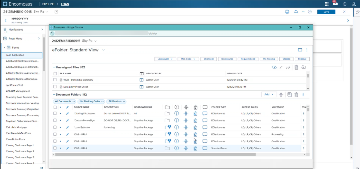Click the contact card icon beside Sky Pa
Viewport: 360px width, 169px height.
click(56, 12)
